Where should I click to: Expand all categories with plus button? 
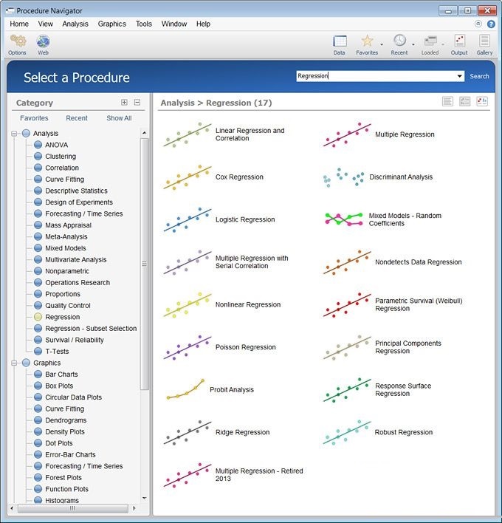[124, 103]
